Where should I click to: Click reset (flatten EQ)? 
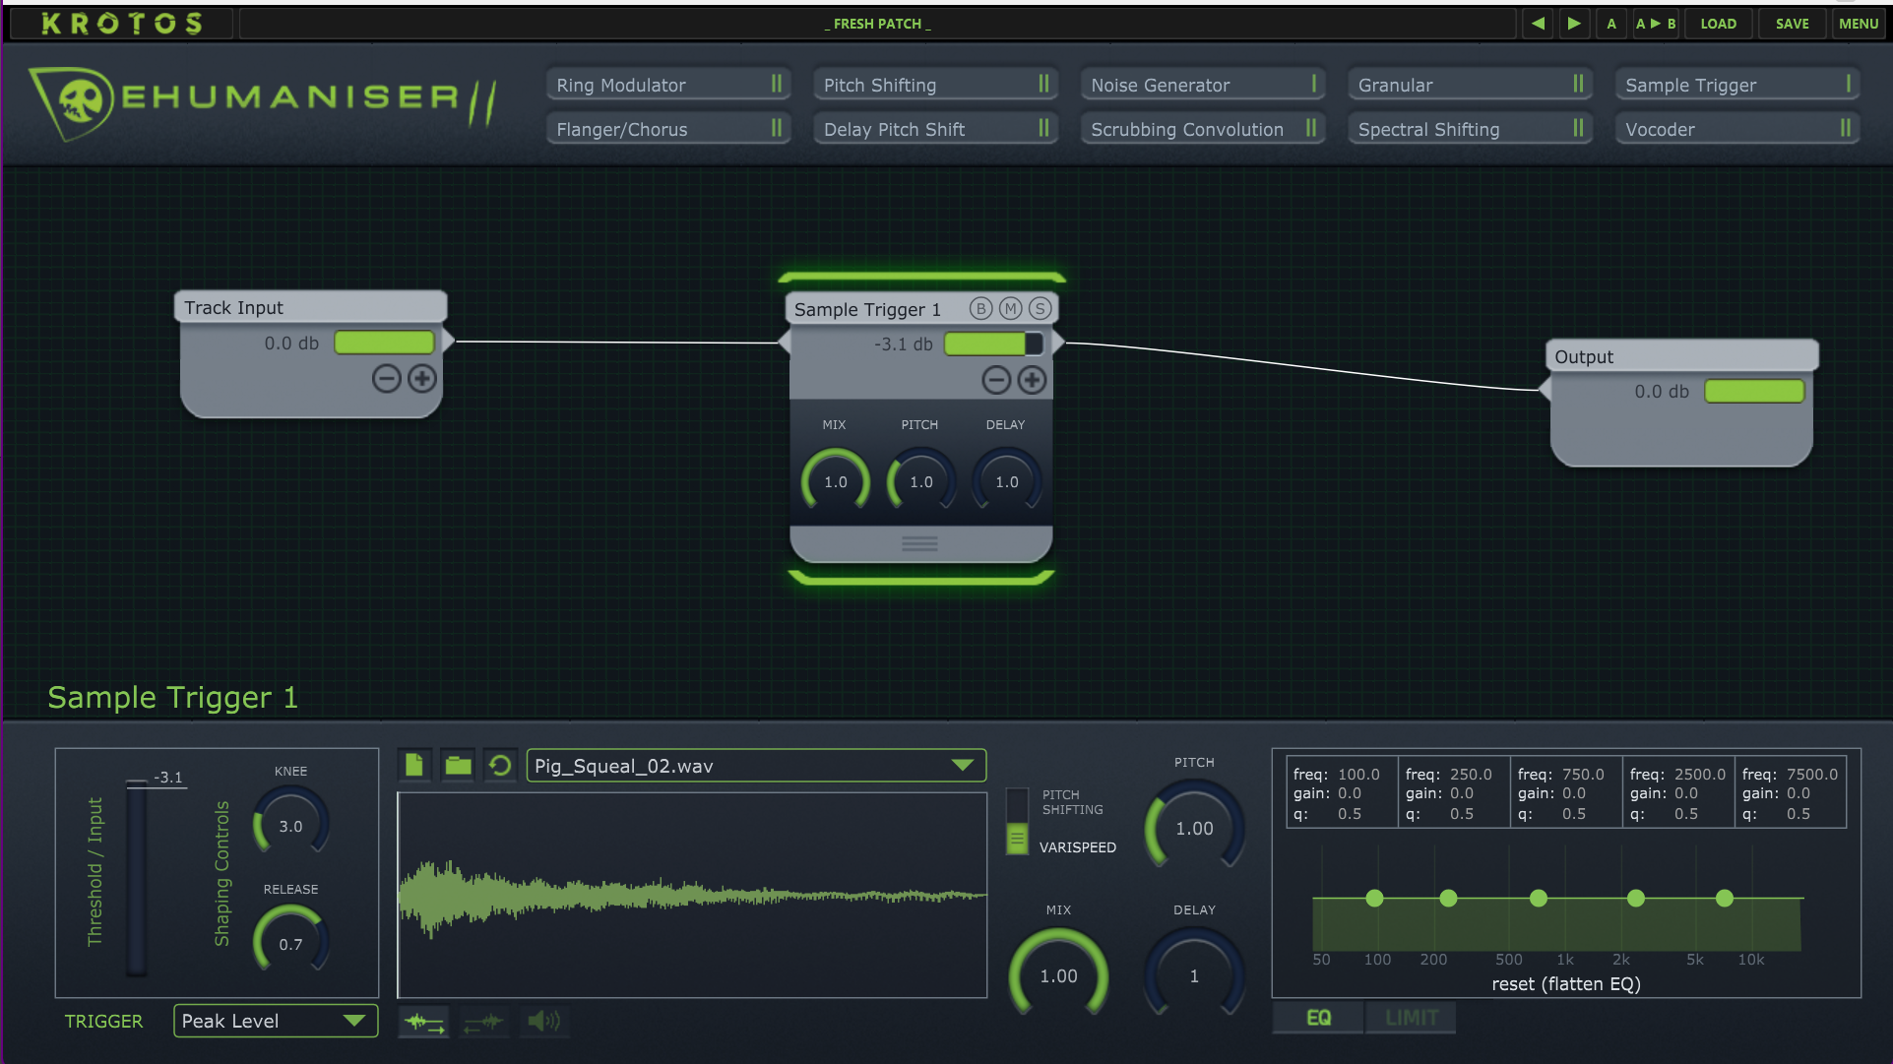coord(1565,983)
